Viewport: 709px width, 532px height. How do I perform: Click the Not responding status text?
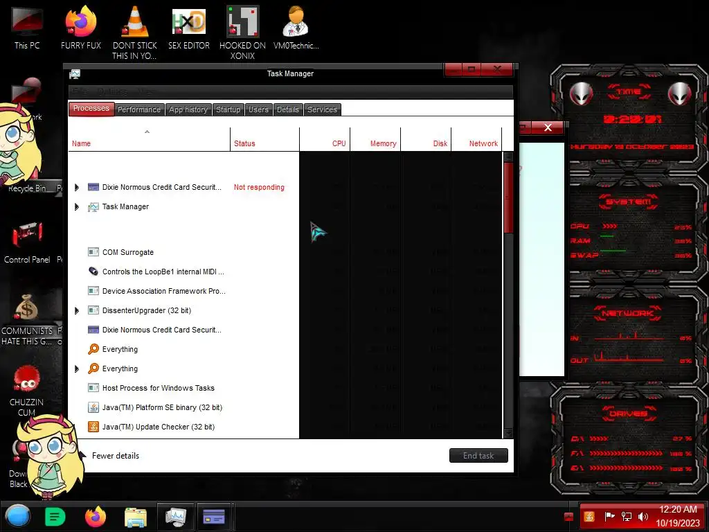(x=259, y=187)
